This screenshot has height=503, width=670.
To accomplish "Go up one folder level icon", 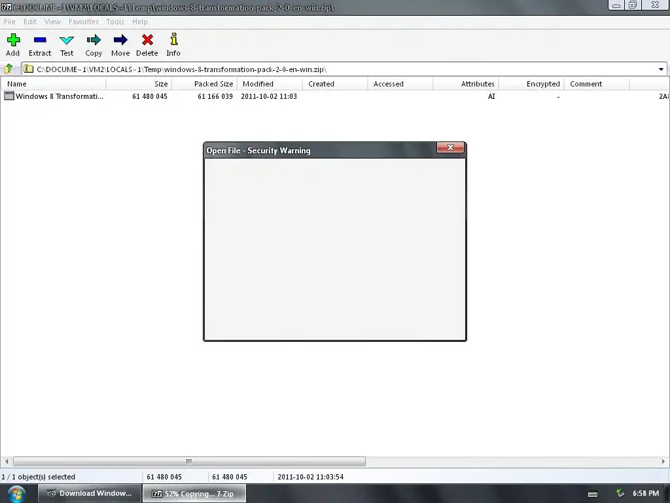I will [x=9, y=69].
